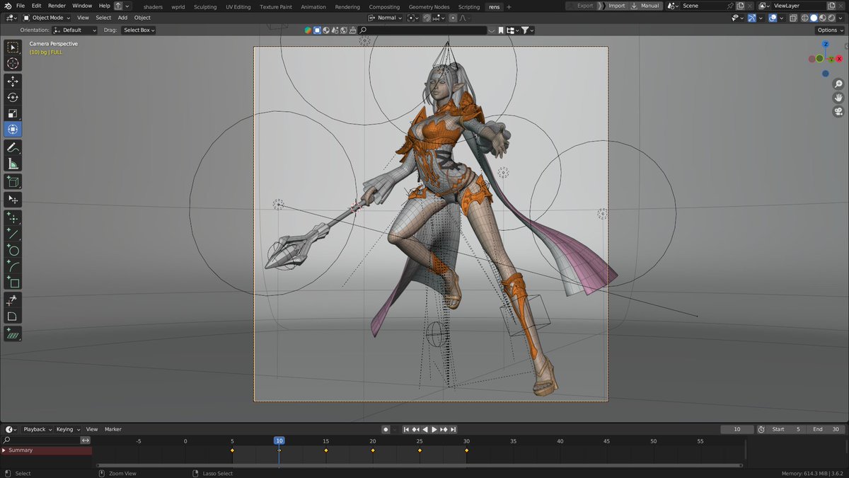Switch to the Sculpting workspace tab
This screenshot has height=478, width=849.
(205, 6)
